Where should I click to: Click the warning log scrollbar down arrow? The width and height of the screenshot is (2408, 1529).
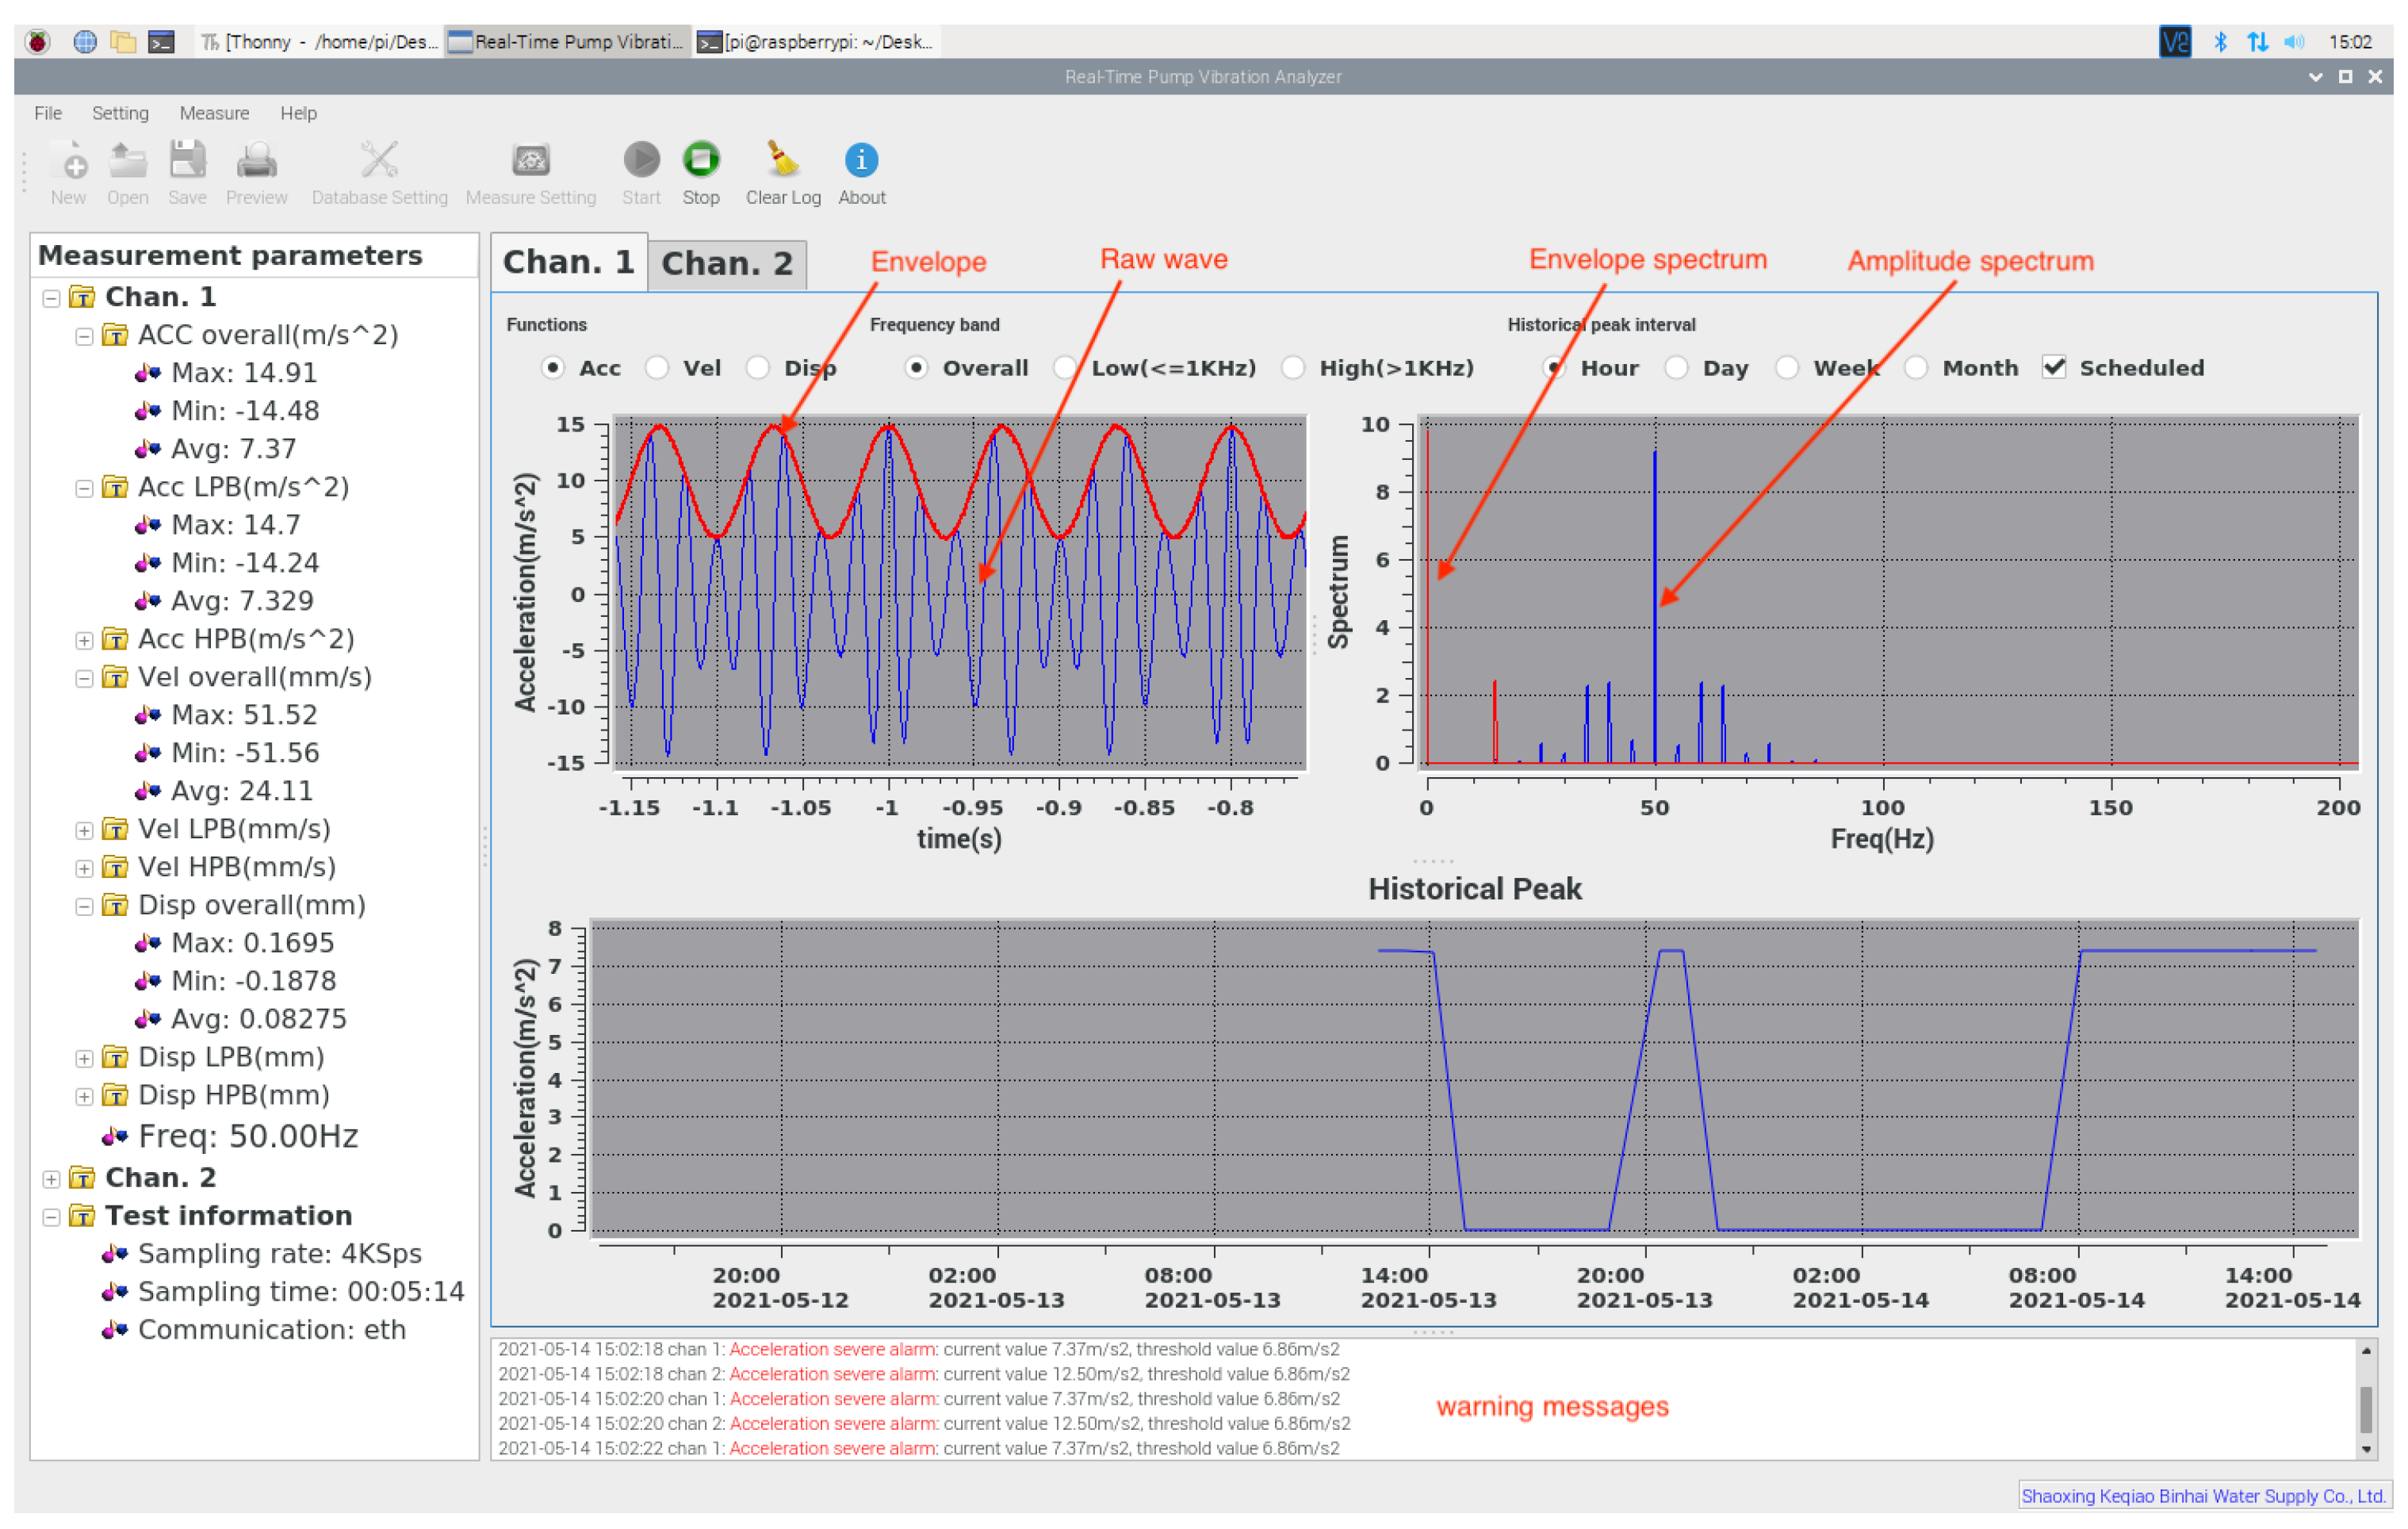(x=2366, y=1448)
